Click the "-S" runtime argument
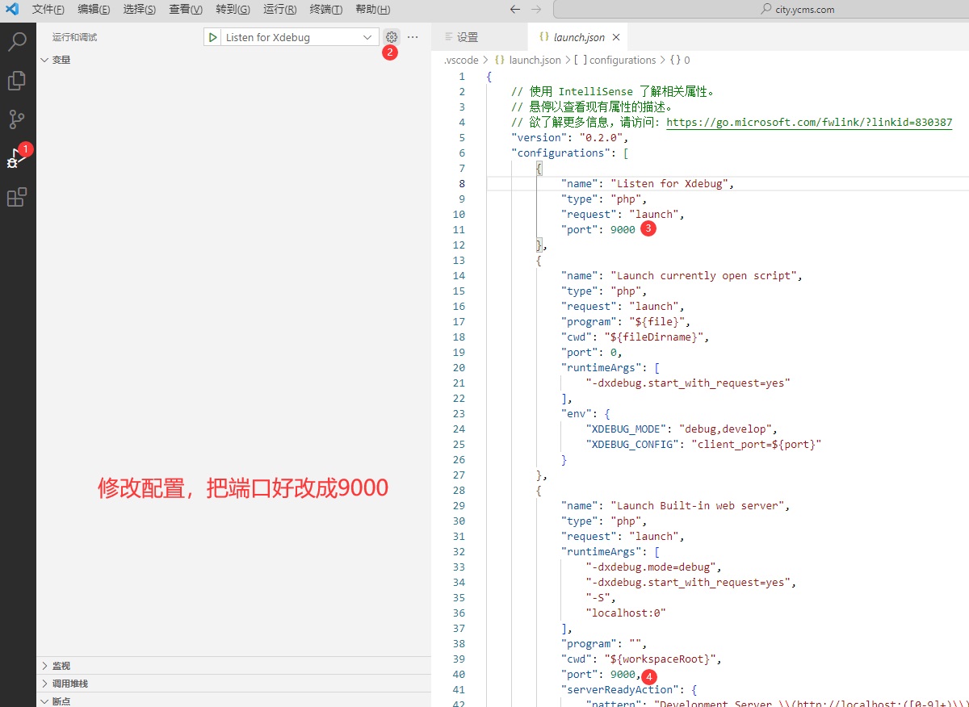This screenshot has width=969, height=707. pos(598,597)
